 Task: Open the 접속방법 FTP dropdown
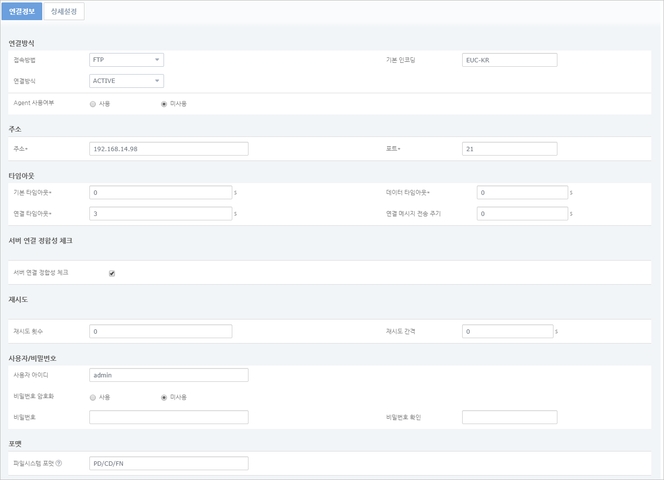click(x=126, y=60)
